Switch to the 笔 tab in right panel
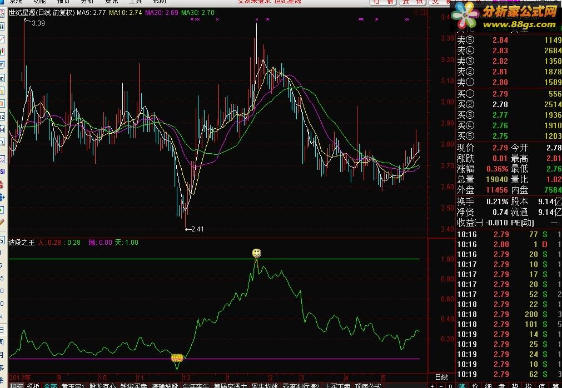The image size is (562, 388). click(x=461, y=386)
